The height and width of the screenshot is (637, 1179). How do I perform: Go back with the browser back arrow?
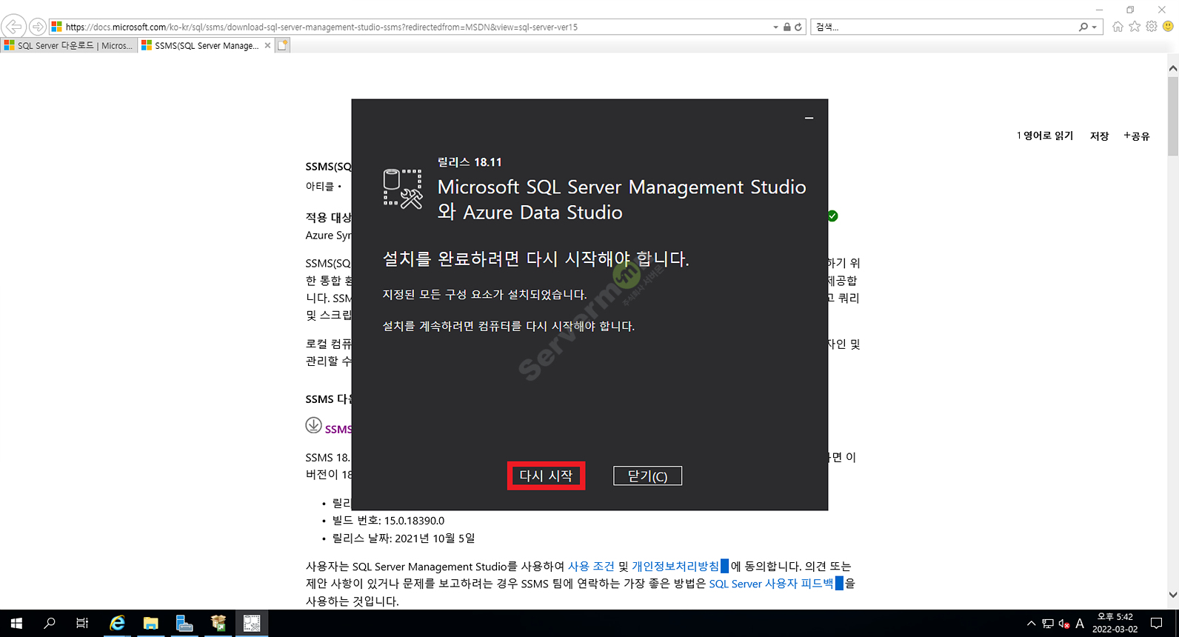click(13, 27)
